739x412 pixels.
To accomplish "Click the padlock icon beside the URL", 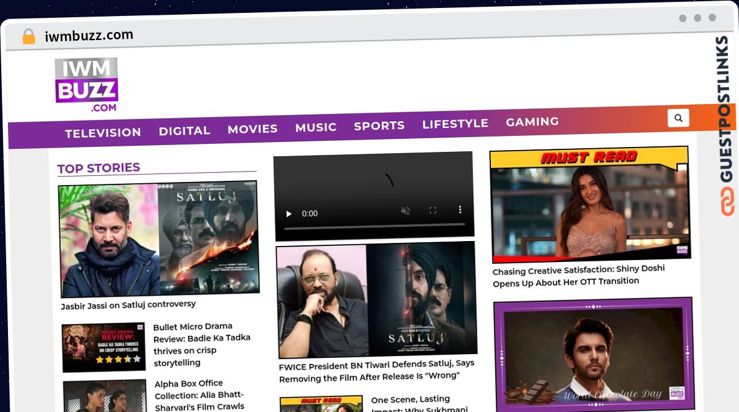I will coord(28,37).
